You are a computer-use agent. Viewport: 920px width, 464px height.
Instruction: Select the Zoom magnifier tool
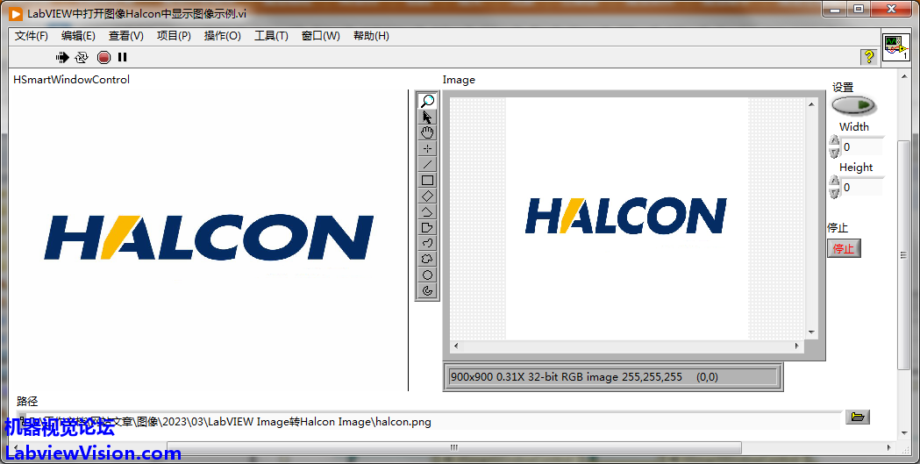tap(428, 101)
